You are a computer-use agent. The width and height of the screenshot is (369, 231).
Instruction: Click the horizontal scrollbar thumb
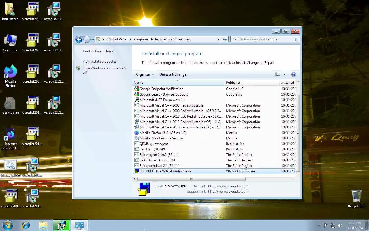tap(191, 179)
